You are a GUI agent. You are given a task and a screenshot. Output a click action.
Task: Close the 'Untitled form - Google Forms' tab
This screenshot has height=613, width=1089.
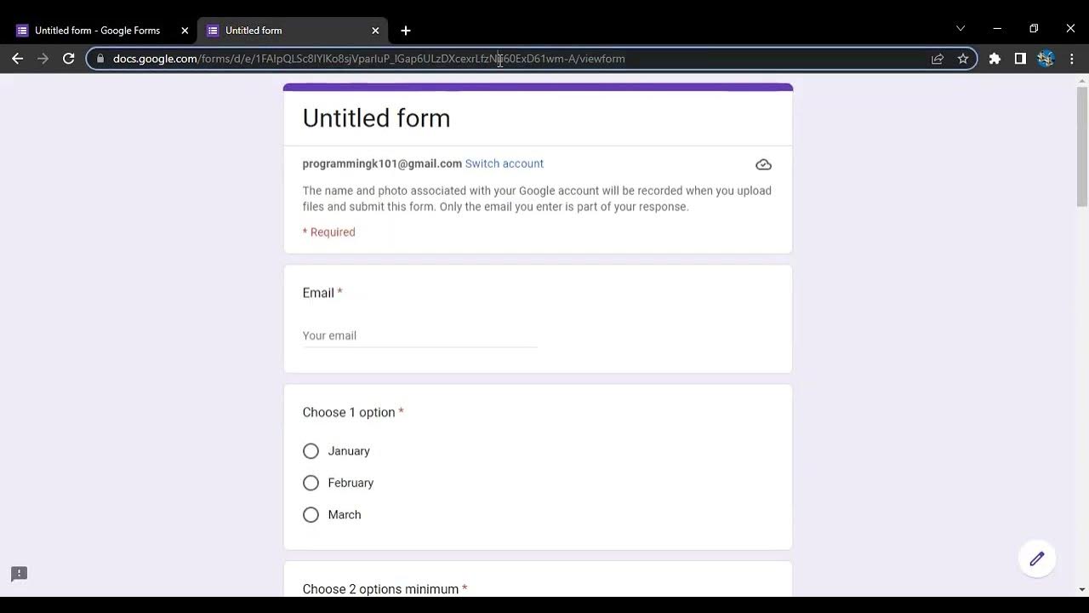pyautogui.click(x=185, y=31)
